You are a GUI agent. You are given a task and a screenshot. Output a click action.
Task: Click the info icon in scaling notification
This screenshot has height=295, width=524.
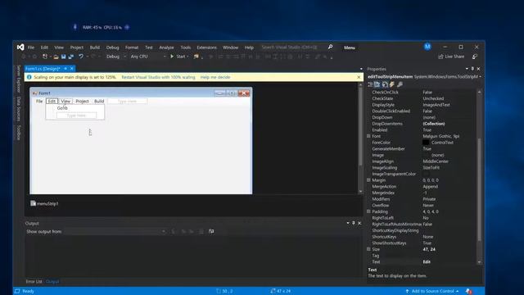pyautogui.click(x=29, y=77)
